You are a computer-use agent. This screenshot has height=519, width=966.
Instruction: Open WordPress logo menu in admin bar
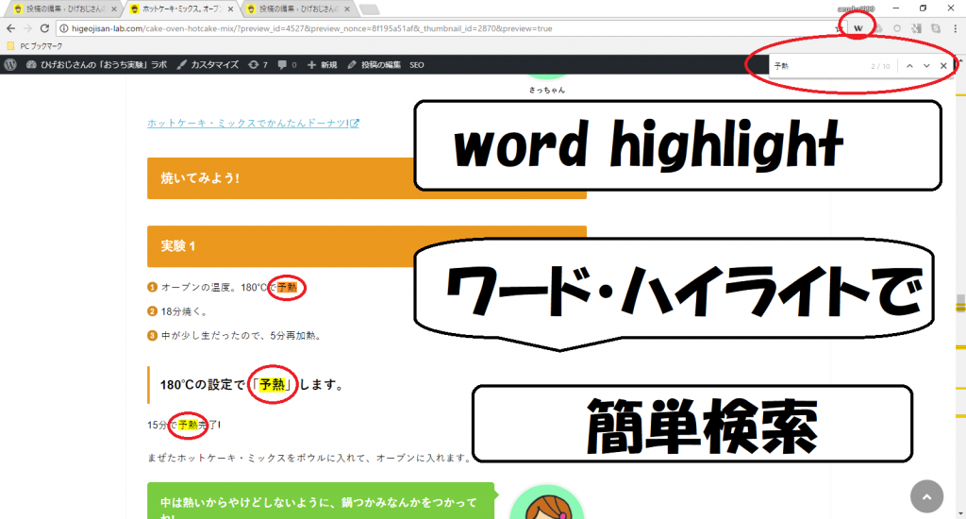[x=10, y=65]
